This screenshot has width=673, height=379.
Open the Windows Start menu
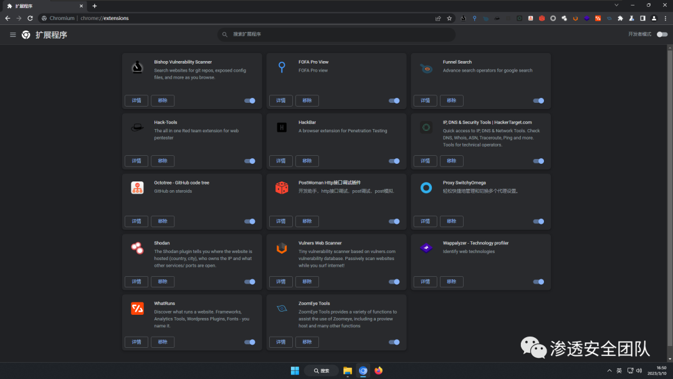[x=295, y=371]
